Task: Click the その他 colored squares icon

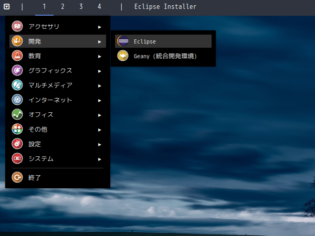Action: tap(17, 129)
